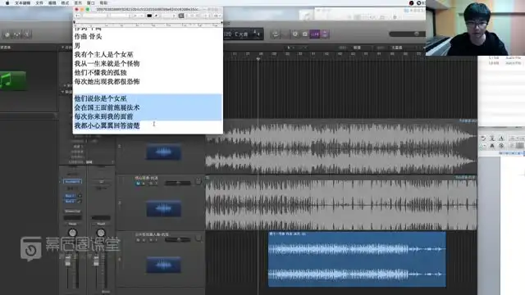
Task: Click right channel strip volume fader
Action: (97, 262)
